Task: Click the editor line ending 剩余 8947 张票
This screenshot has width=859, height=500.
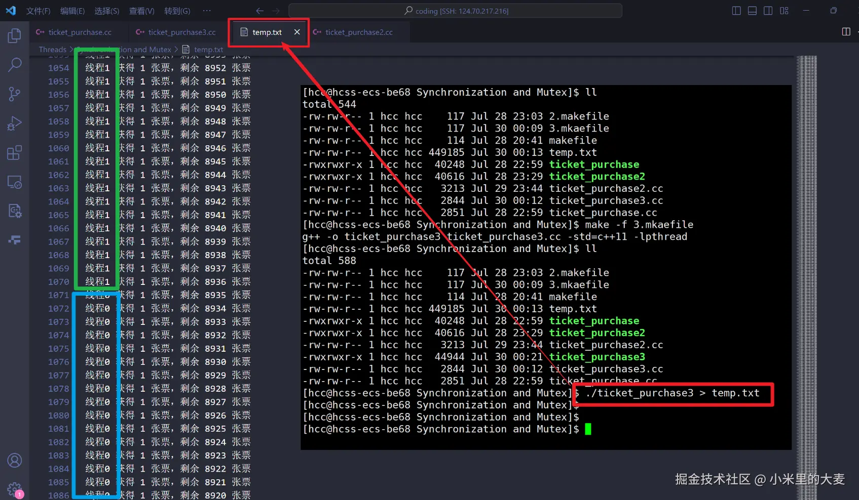Action: 168,135
